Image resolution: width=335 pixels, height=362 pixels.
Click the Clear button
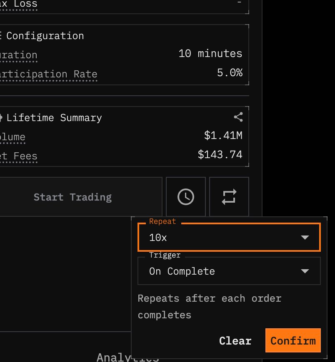pyautogui.click(x=235, y=341)
